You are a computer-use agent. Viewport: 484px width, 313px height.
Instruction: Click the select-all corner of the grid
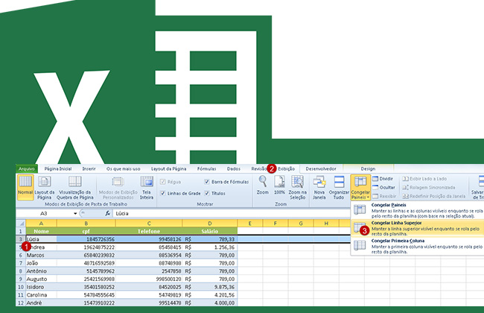tap(21, 223)
